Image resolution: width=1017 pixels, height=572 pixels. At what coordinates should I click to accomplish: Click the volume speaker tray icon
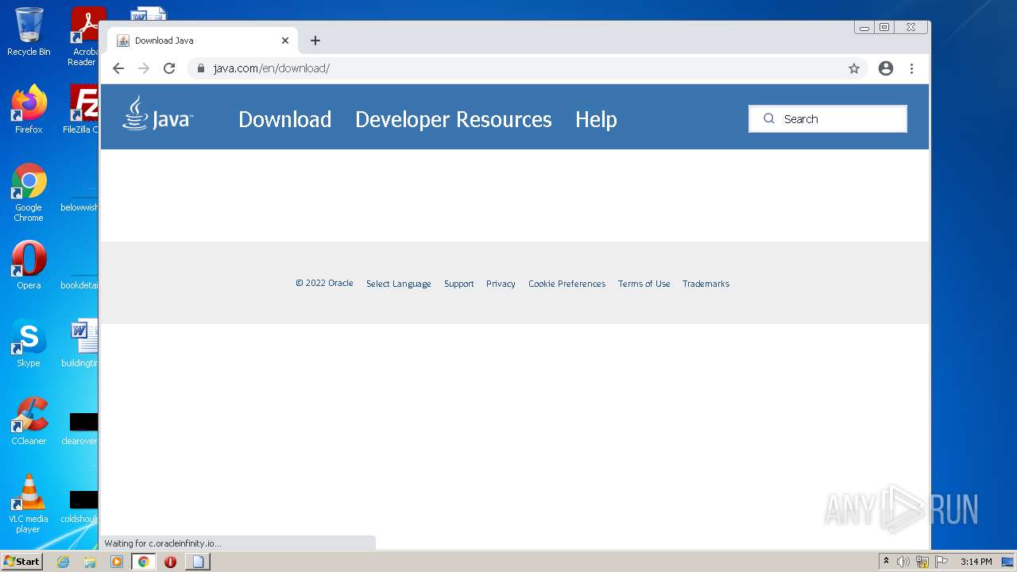pos(903,562)
